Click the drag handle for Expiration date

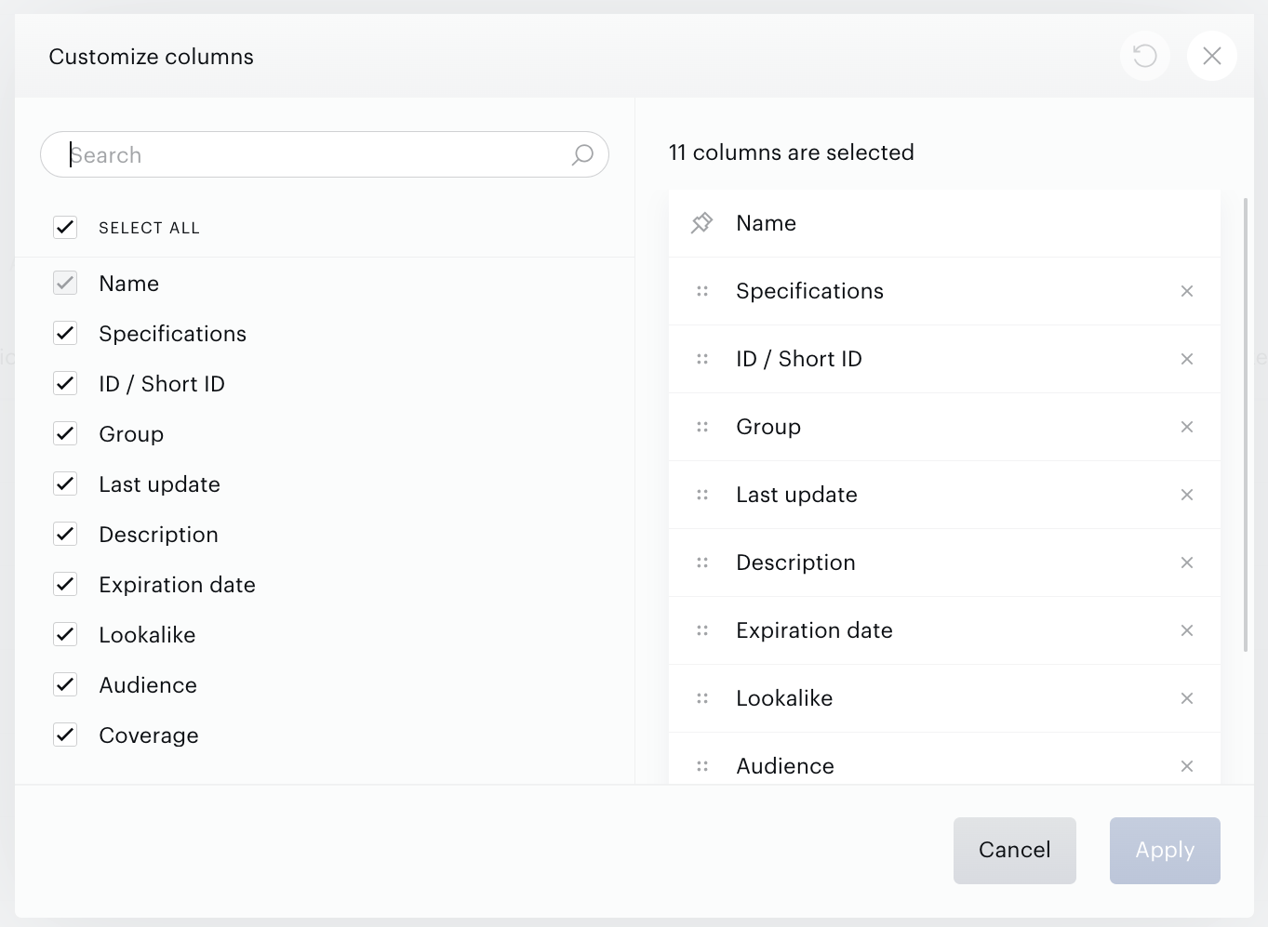[x=702, y=630]
